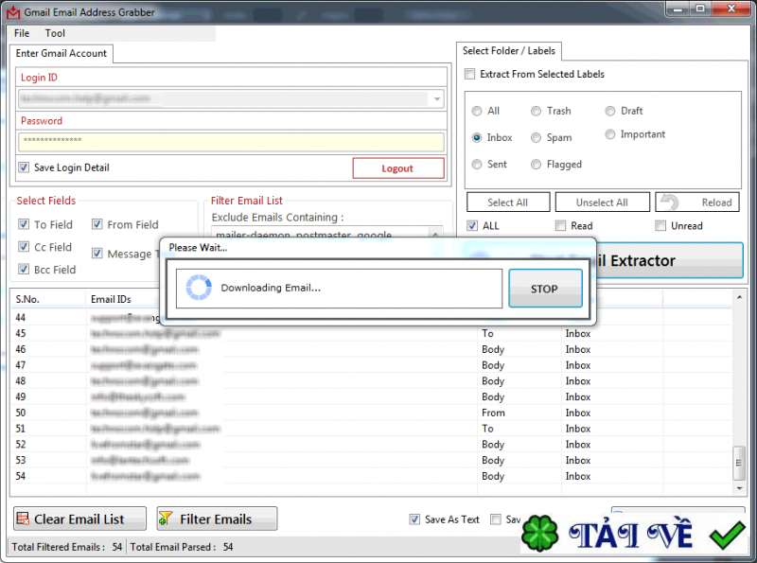757x563 pixels.
Task: Enable the Read checkbox
Action: pos(560,225)
